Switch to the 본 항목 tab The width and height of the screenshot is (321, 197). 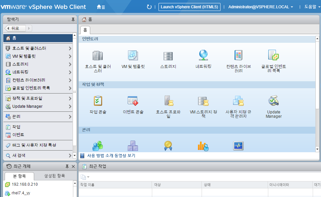click(20, 176)
